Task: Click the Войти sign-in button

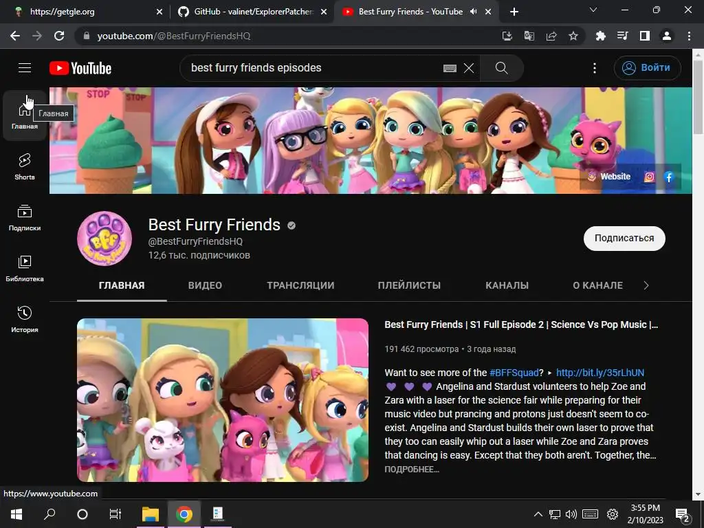Action: coord(647,68)
